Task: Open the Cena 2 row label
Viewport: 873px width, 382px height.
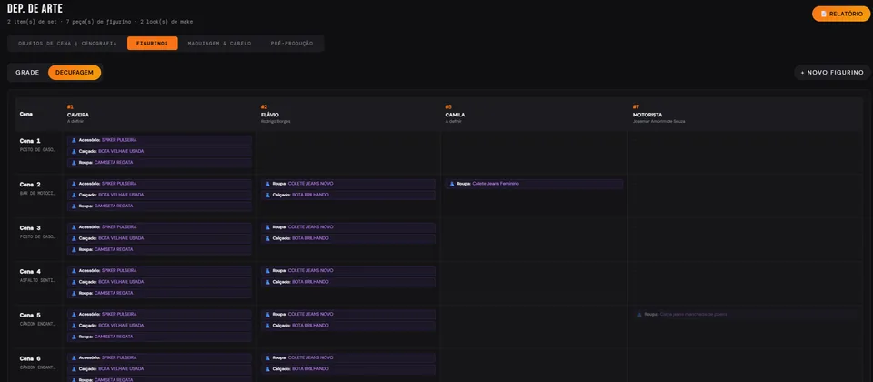Action: click(30, 185)
